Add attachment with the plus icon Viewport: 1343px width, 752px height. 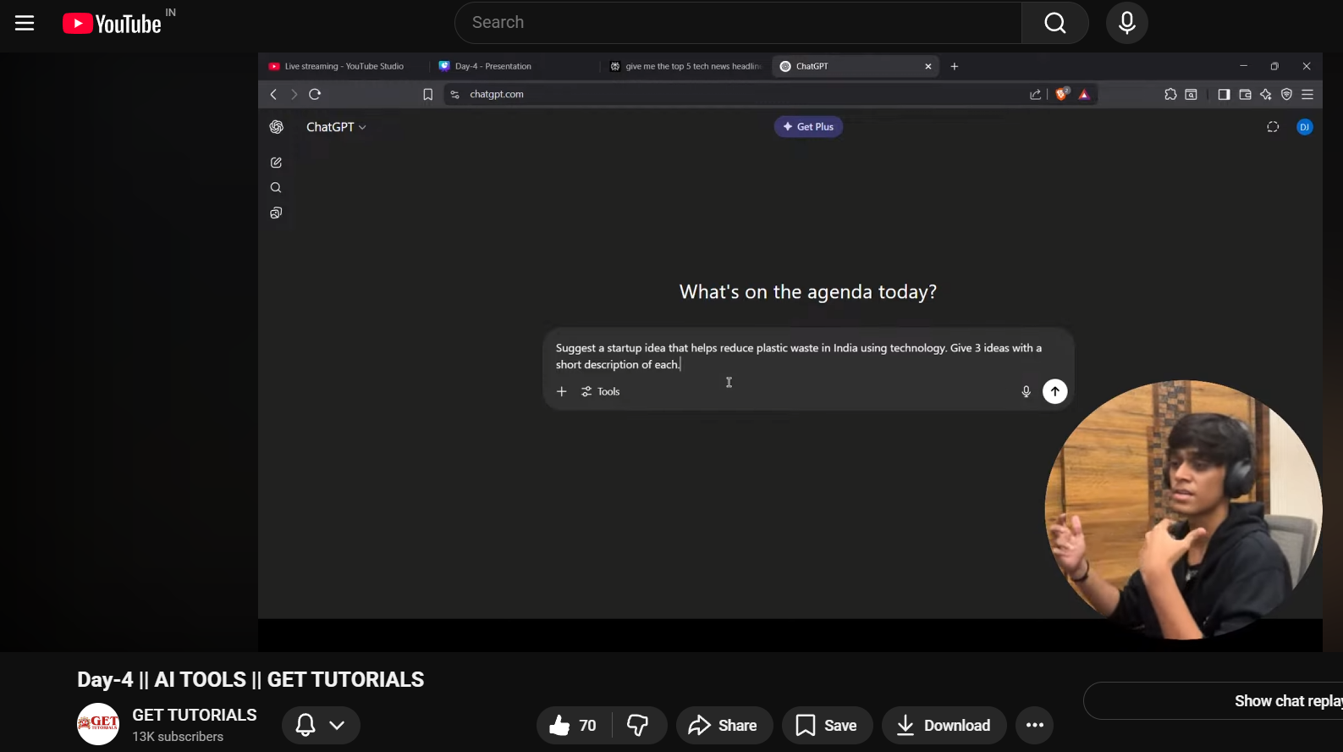pos(561,391)
